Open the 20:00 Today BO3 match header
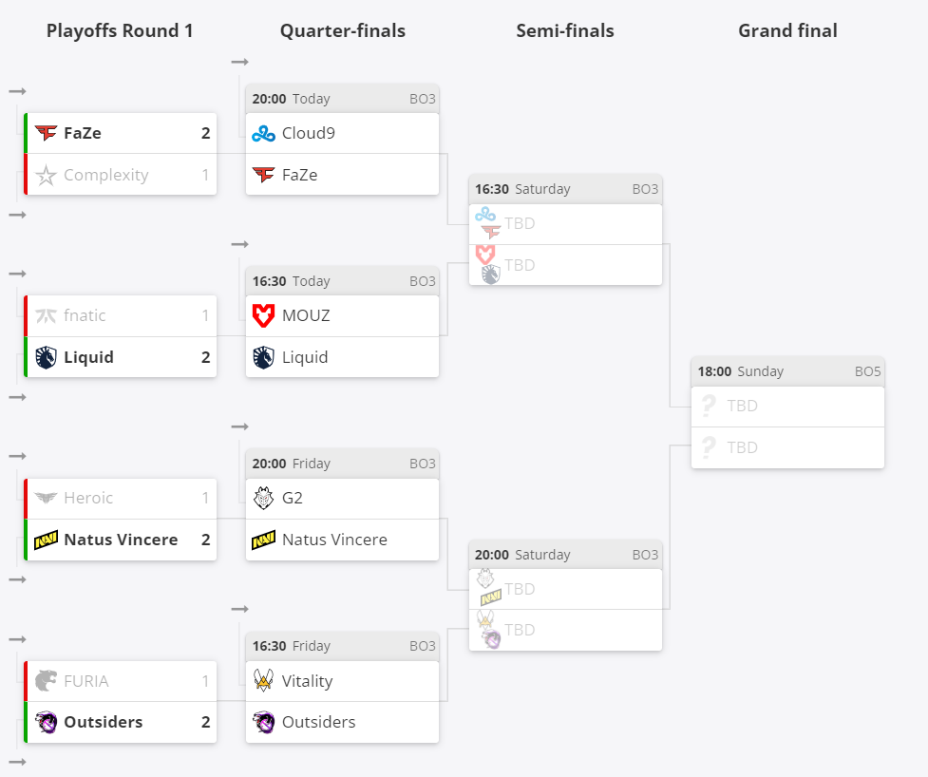Viewport: 928px width, 777px height. coord(342,99)
